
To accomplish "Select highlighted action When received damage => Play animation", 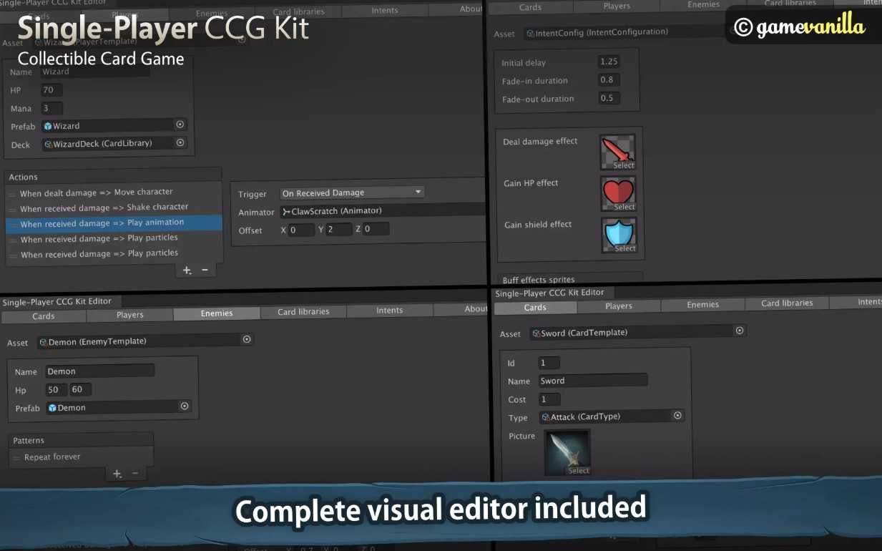I will (x=114, y=223).
